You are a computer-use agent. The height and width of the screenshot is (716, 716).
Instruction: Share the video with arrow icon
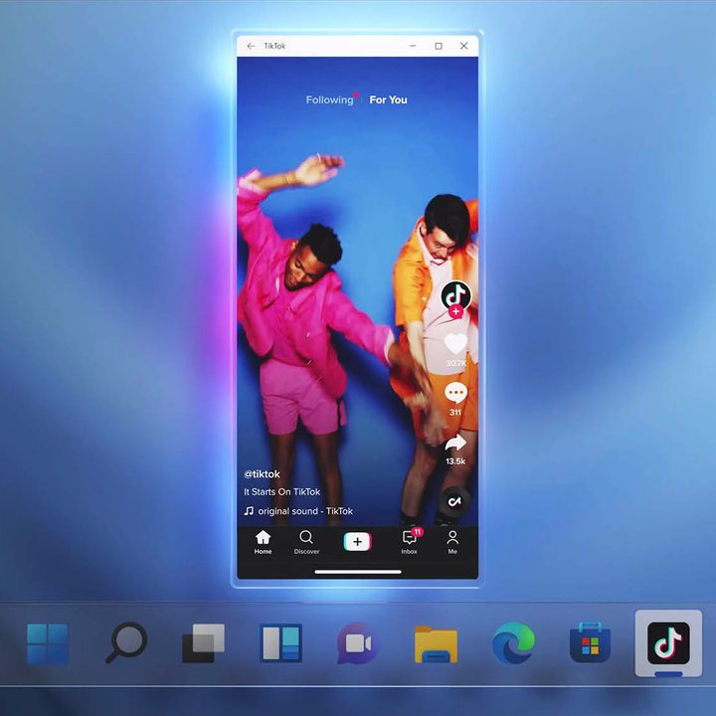coord(455,443)
